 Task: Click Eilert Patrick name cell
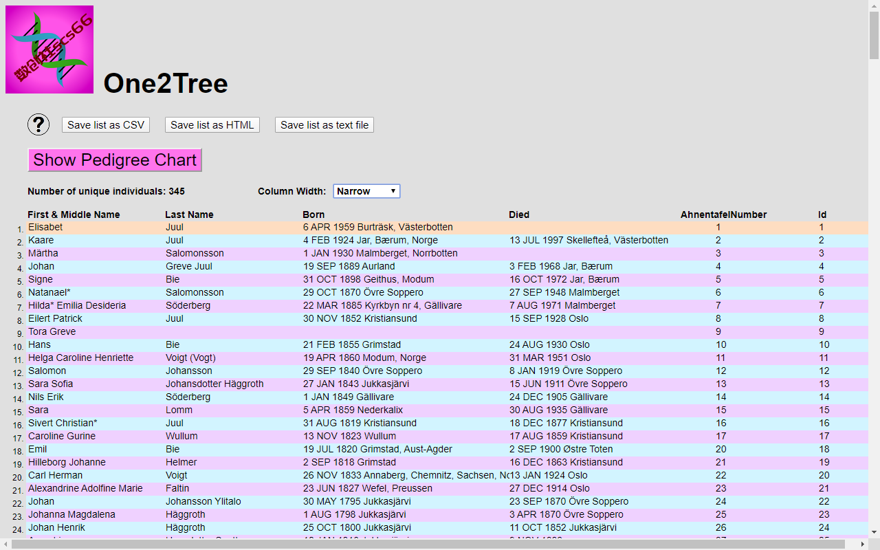coord(55,318)
